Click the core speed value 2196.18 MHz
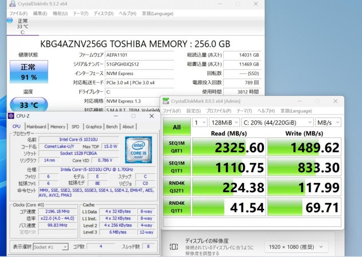 tap(58, 211)
